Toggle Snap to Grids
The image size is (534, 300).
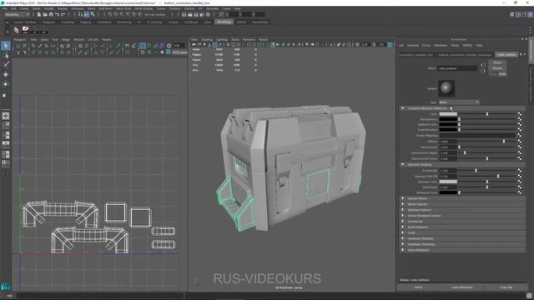click(x=110, y=15)
